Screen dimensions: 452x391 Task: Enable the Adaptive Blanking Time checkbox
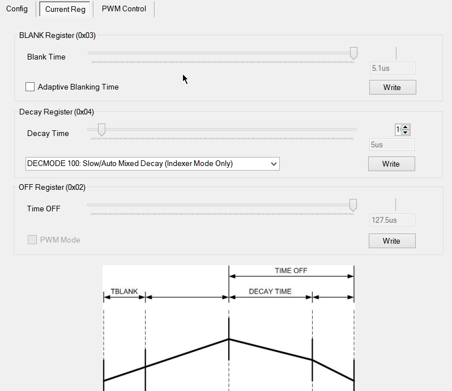click(x=30, y=87)
